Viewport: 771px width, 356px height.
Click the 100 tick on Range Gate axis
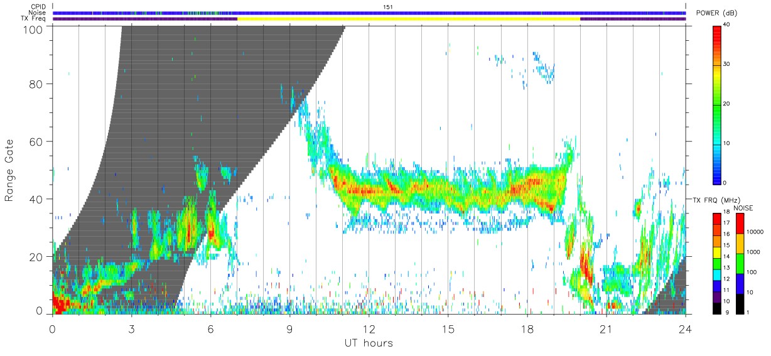[33, 30]
